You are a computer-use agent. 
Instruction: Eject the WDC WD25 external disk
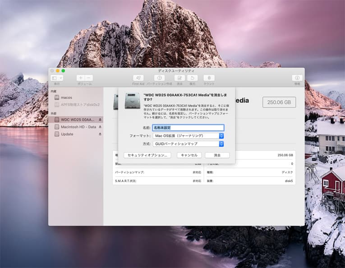[100, 120]
